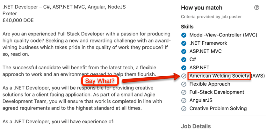The height and width of the screenshot is (130, 267).
Task: Click the help question mark icon
Action: [257, 8]
